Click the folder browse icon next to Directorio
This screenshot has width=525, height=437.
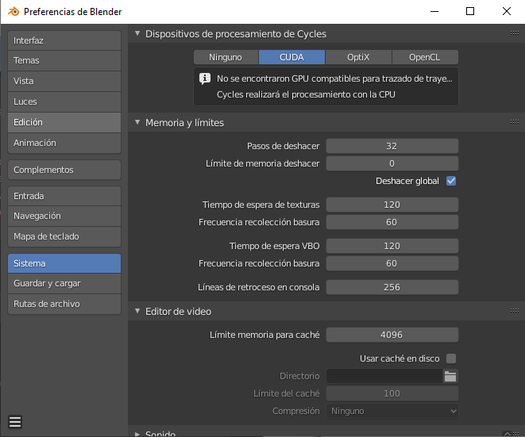450,376
